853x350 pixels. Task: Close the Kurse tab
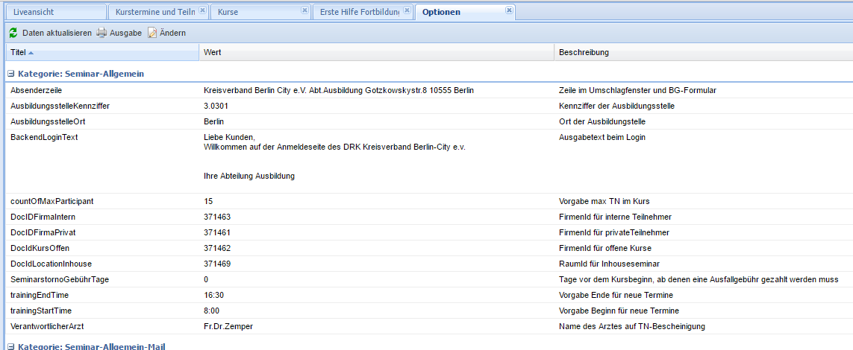304,10
